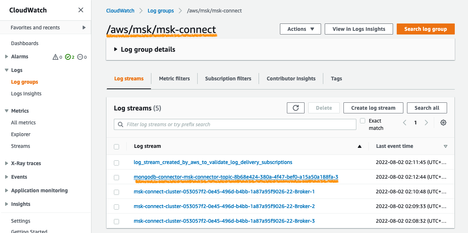
Task: Click the disabled Delete button
Action: click(x=324, y=108)
